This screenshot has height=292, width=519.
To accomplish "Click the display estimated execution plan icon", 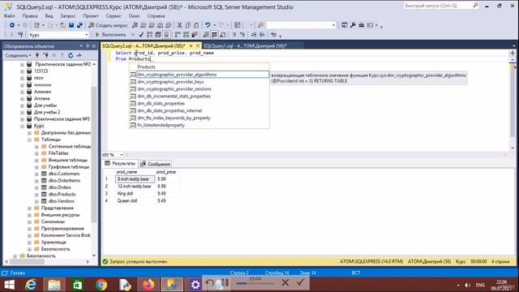I will click(x=149, y=35).
